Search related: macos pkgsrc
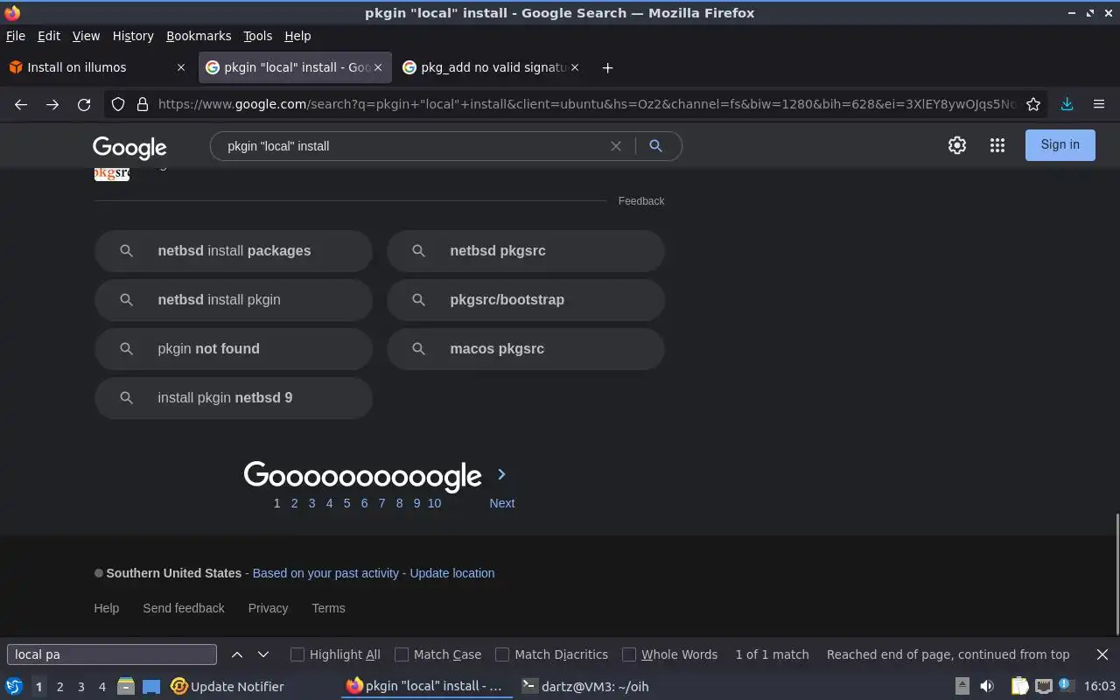The image size is (1120, 700). pyautogui.click(x=526, y=349)
